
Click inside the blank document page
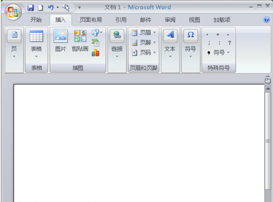139,143
